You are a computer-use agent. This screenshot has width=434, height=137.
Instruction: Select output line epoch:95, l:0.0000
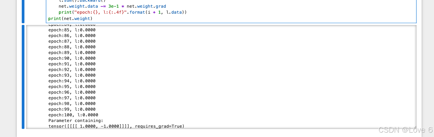coord(72,87)
